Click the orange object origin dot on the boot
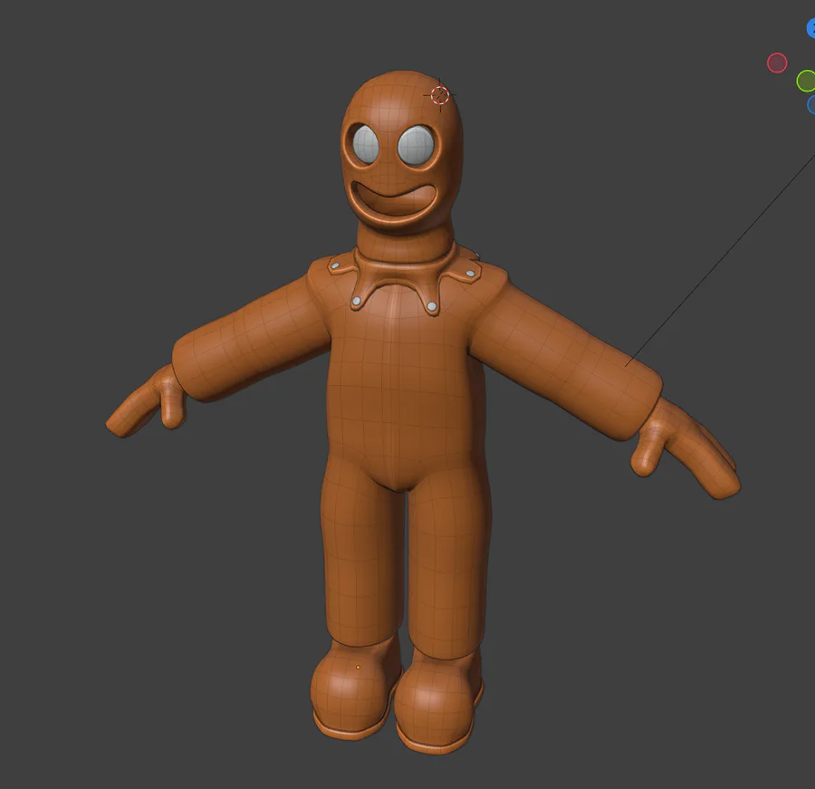The image size is (815, 789). [358, 668]
